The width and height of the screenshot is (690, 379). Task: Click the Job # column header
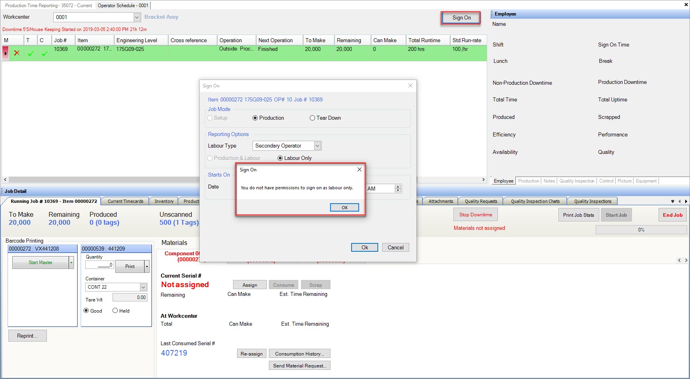pos(63,40)
